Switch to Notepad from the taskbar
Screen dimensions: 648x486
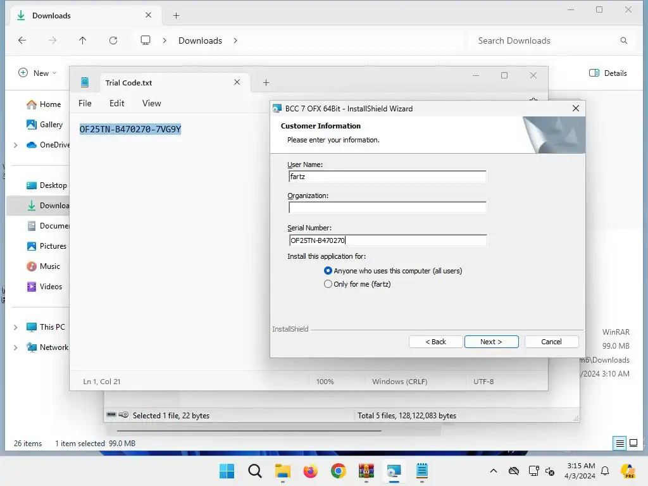point(422,471)
